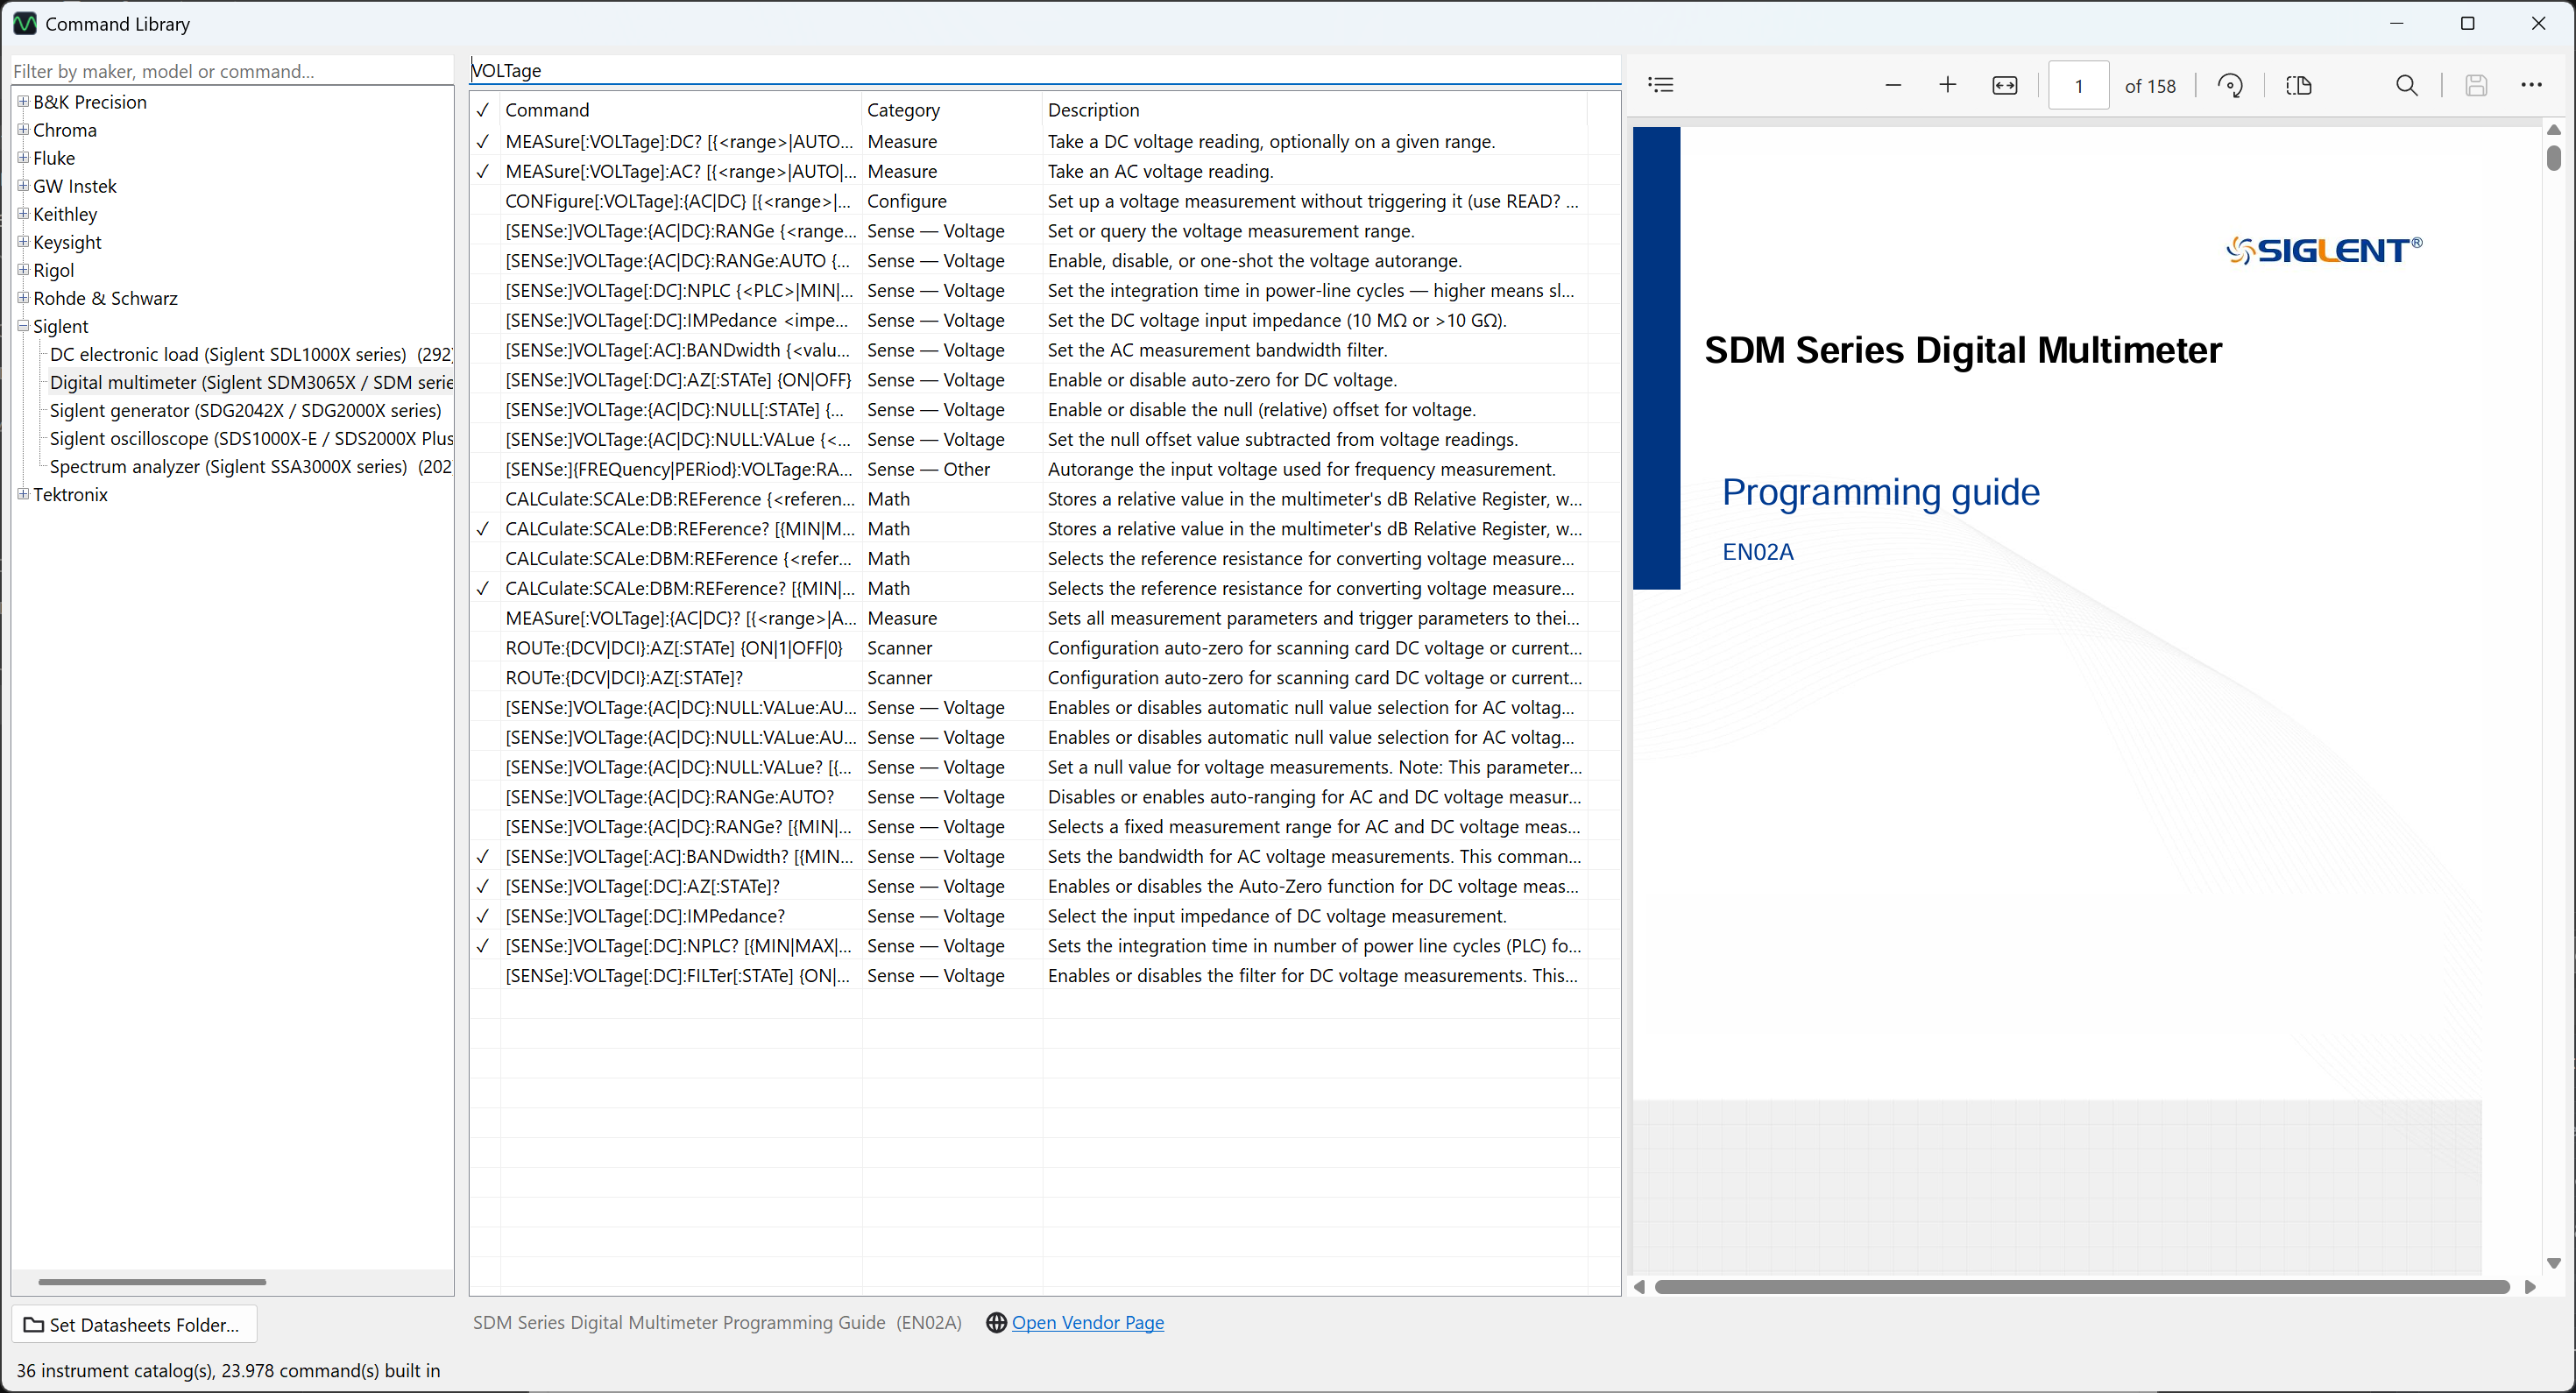Click the maker/model filter field
2576x1393 pixels.
tap(231, 71)
